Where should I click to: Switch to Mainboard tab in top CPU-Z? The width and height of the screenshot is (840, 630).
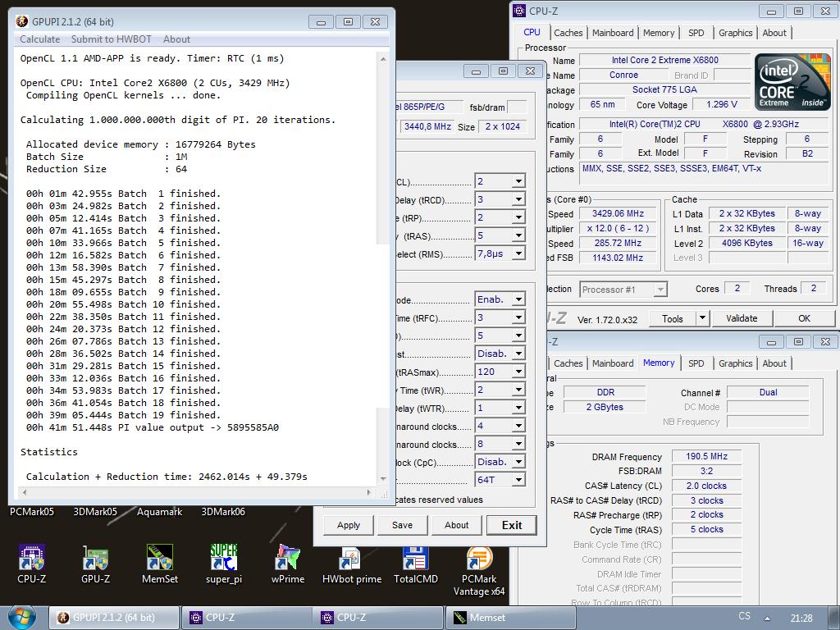(613, 33)
